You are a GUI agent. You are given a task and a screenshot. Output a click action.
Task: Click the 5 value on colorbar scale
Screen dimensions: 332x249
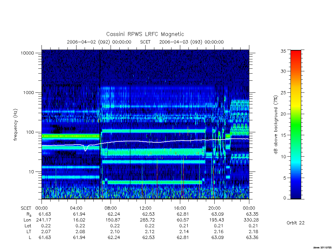[284, 178]
